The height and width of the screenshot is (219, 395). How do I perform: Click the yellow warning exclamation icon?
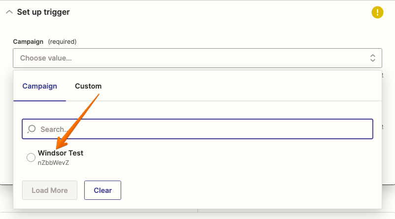377,12
